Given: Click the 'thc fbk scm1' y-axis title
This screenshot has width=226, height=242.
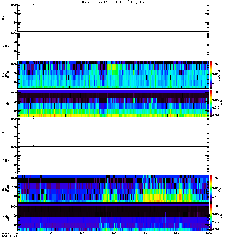Looking at the screenshot, I should [x=6, y=217].
